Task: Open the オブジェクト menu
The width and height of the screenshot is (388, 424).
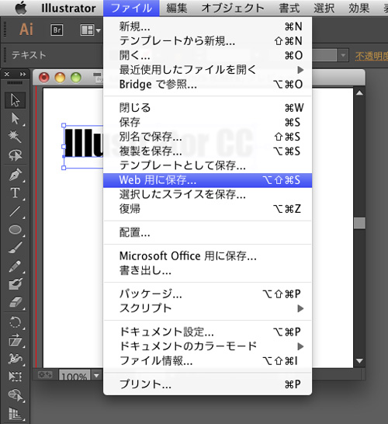Action: click(x=233, y=8)
